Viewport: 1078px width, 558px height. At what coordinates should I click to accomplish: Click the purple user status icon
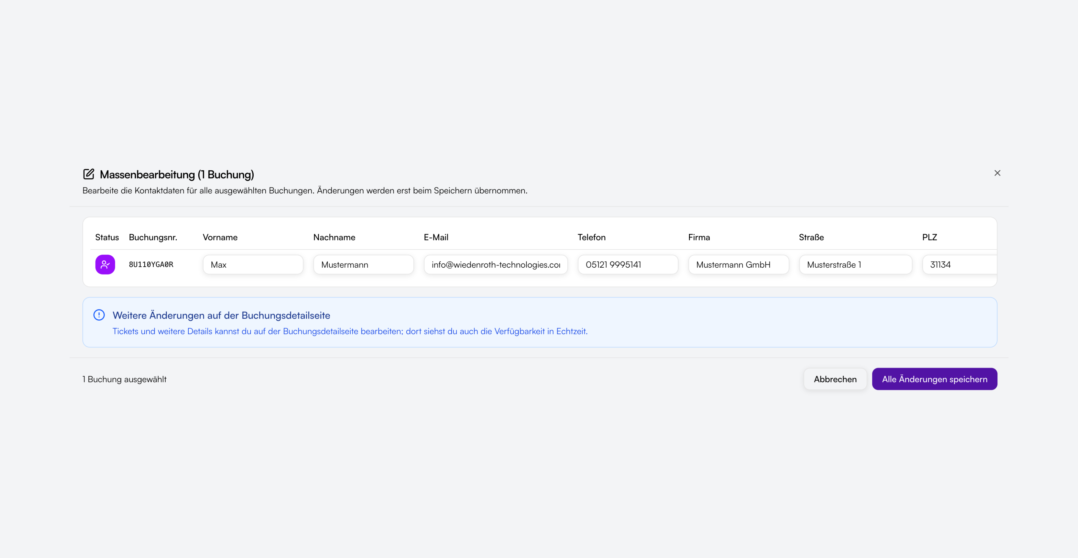click(105, 264)
